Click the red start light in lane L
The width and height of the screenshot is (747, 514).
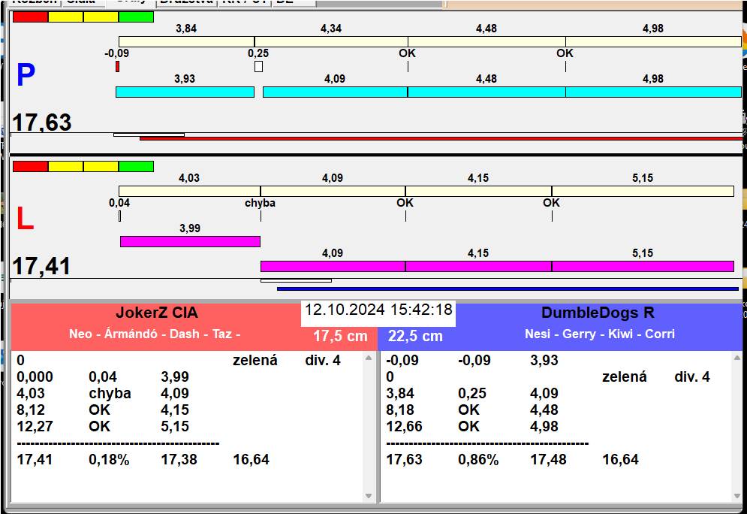31,166
